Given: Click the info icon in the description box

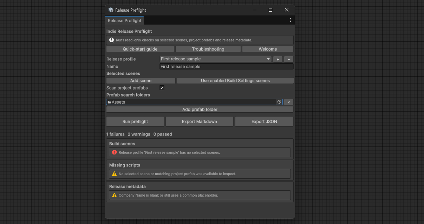Looking at the screenshot, I should (111, 40).
